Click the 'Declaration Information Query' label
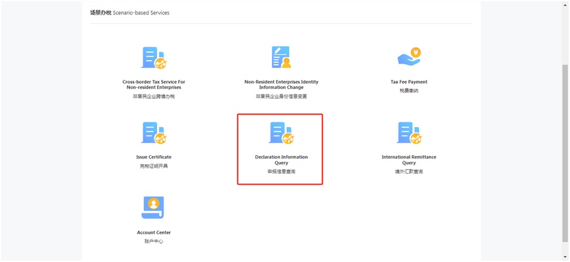570x262 pixels. click(x=281, y=160)
